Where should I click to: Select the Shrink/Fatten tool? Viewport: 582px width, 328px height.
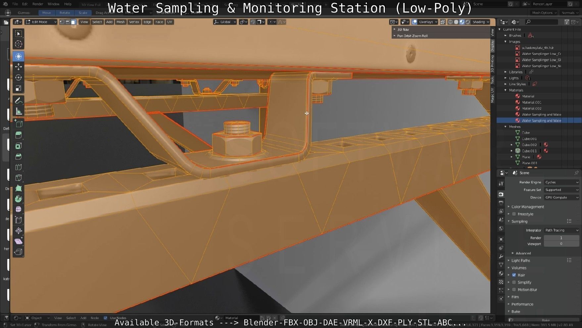[x=19, y=231]
